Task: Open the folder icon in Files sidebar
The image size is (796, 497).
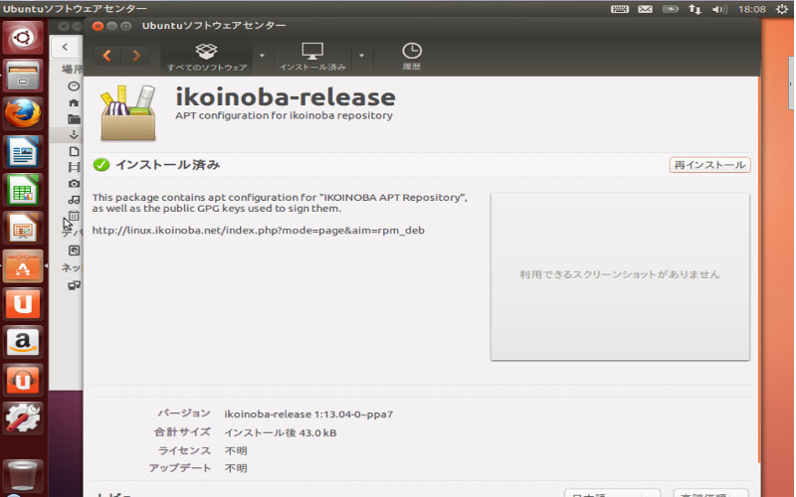Action: 74,119
